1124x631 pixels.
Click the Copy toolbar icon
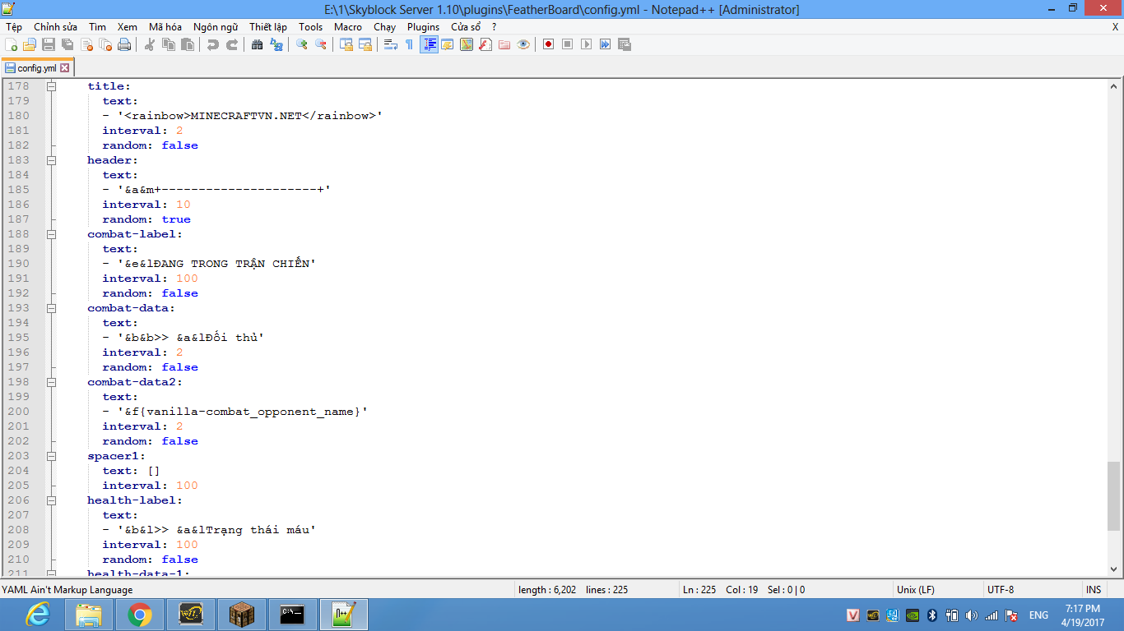coord(169,44)
